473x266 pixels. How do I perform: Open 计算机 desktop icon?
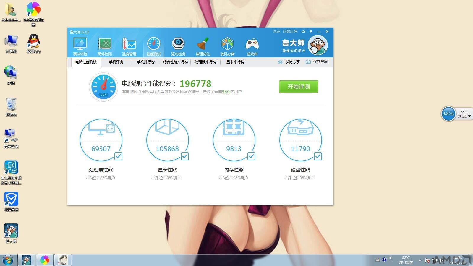pyautogui.click(x=11, y=44)
